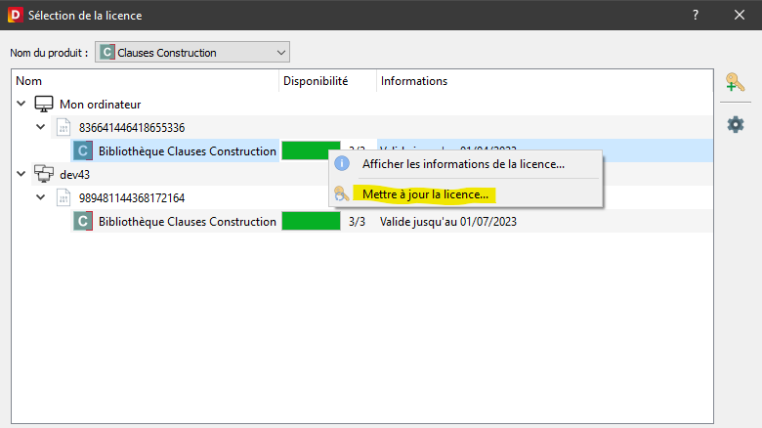
Task: Click the Mon ordinateur computer icon
Action: [44, 104]
